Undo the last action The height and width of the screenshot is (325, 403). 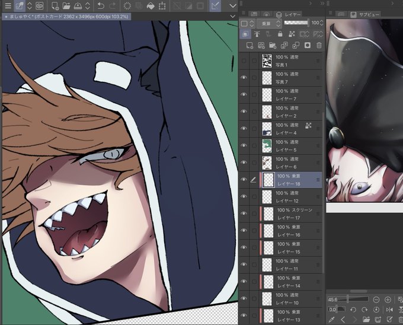(101, 6)
